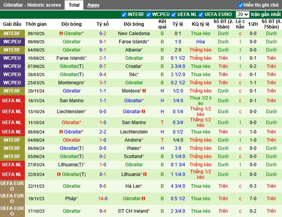
Task: Click the Tỷ số column header
Action: coord(103,24)
